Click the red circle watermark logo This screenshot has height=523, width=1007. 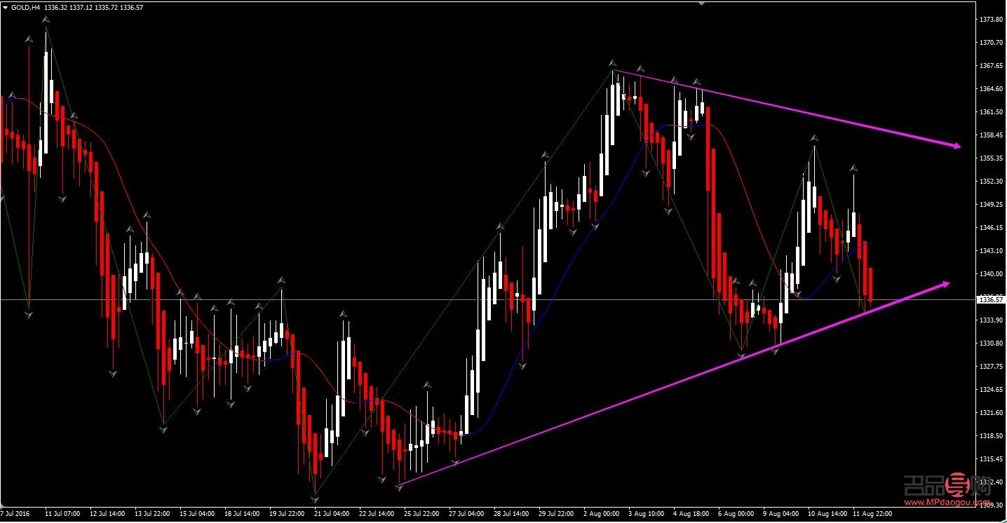coord(956,484)
